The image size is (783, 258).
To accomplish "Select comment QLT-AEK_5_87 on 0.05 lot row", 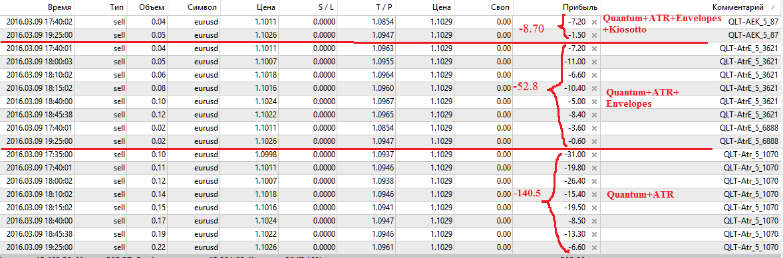I will (753, 35).
